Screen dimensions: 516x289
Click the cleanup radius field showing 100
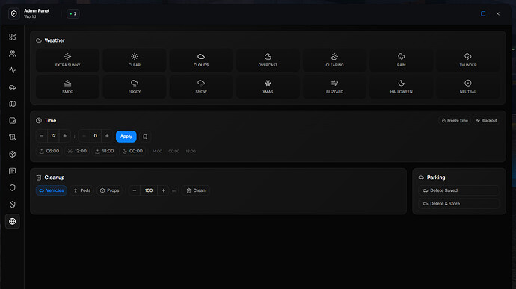tap(149, 190)
